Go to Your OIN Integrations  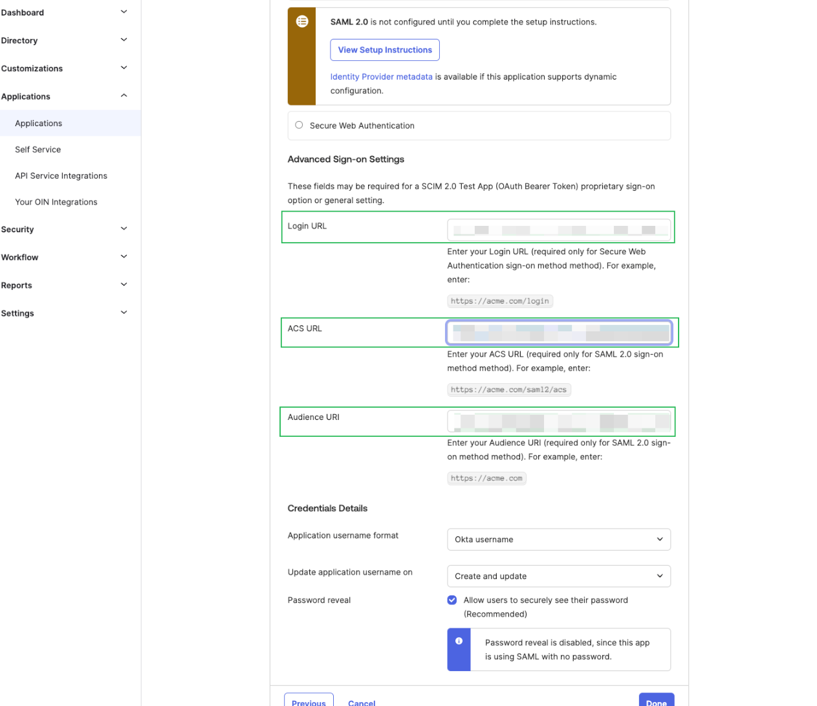(x=56, y=202)
